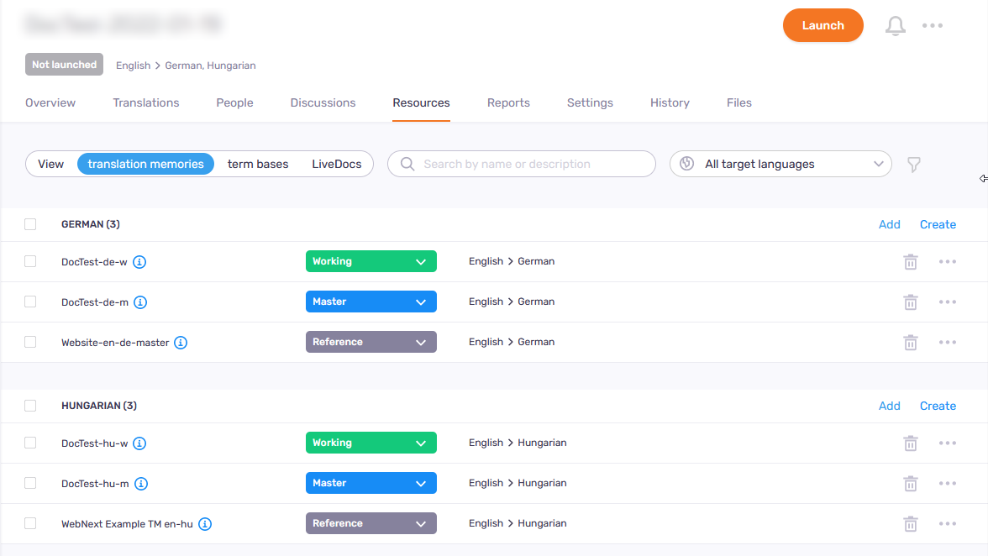
Task: Open the notifications bell icon
Action: 896,26
